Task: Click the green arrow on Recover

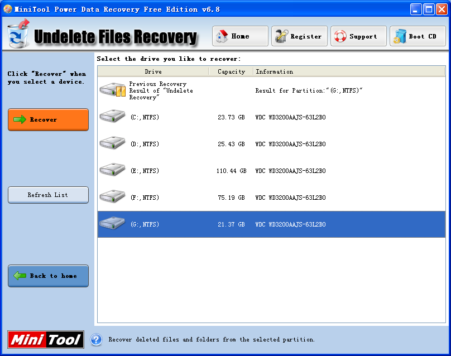Action: pos(20,119)
